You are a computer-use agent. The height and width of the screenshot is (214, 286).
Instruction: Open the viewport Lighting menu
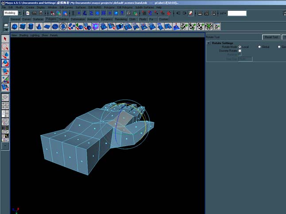[x=35, y=35]
